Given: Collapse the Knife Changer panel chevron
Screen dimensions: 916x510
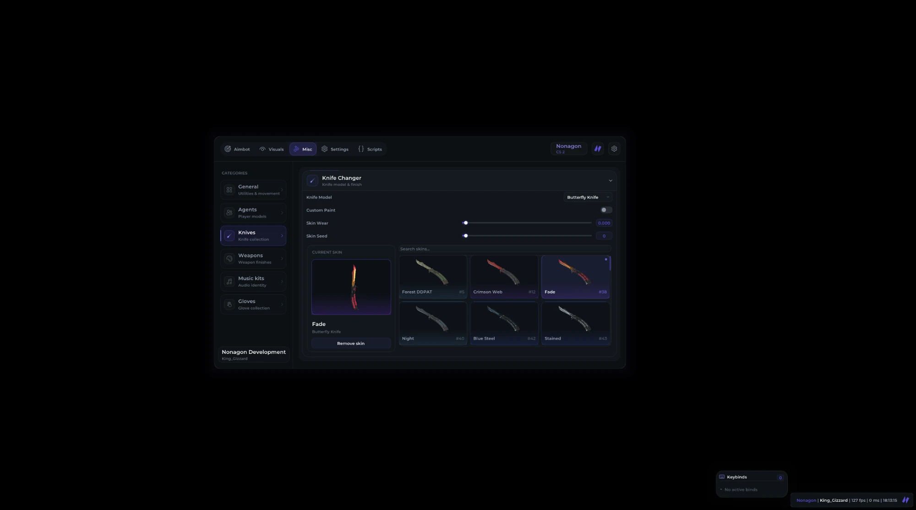Looking at the screenshot, I should pos(610,180).
